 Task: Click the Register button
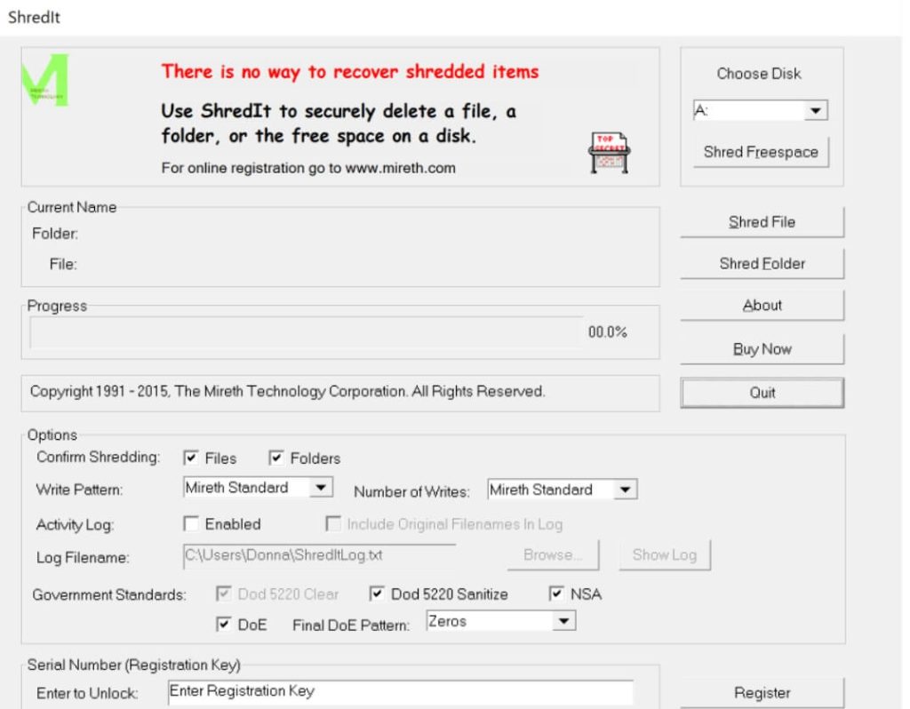(762, 693)
